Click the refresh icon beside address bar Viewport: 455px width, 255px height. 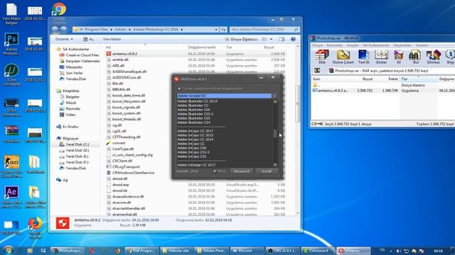coord(223,30)
